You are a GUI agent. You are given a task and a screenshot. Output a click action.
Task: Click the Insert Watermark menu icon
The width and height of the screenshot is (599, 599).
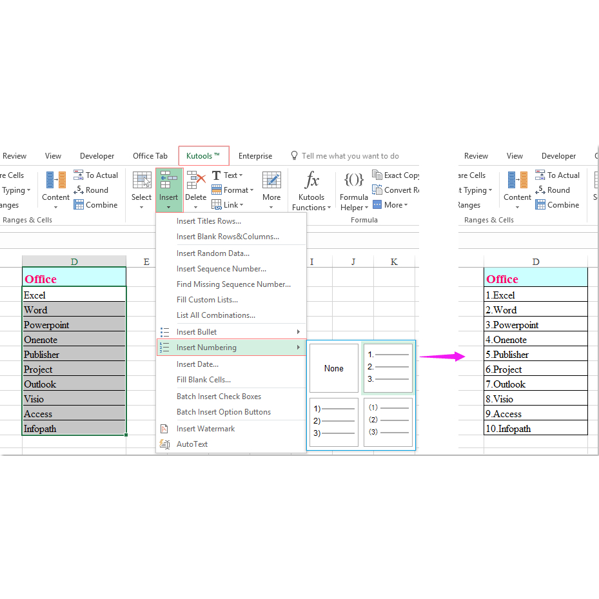tap(164, 429)
